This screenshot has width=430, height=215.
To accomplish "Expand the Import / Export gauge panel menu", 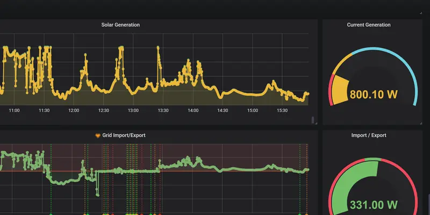I will pyautogui.click(x=369, y=135).
